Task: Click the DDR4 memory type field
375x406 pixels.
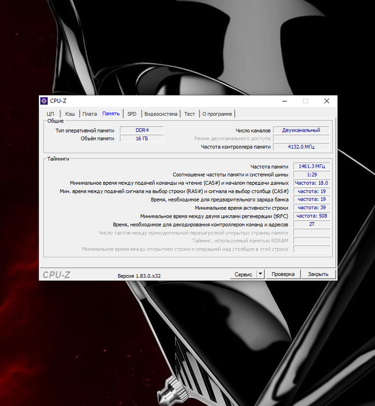Action: (x=142, y=130)
